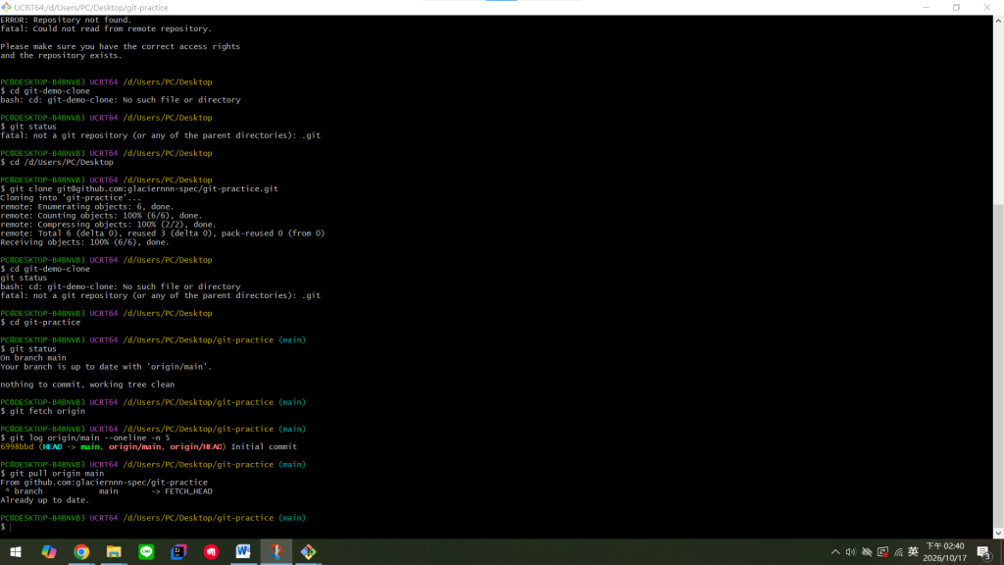The width and height of the screenshot is (1004, 565).
Task: Click the highlighted scissors app taskbar icon
Action: (x=276, y=551)
